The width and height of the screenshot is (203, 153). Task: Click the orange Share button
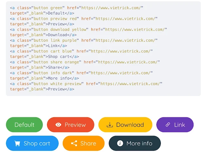point(83,143)
